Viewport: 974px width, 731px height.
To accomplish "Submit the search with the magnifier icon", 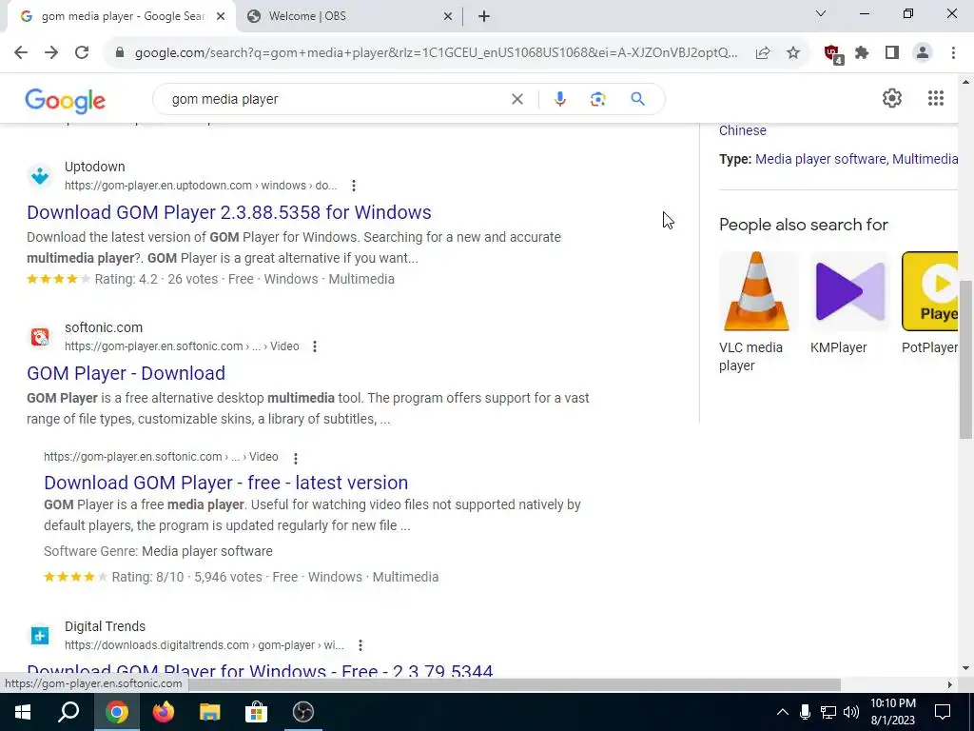I will (x=637, y=99).
